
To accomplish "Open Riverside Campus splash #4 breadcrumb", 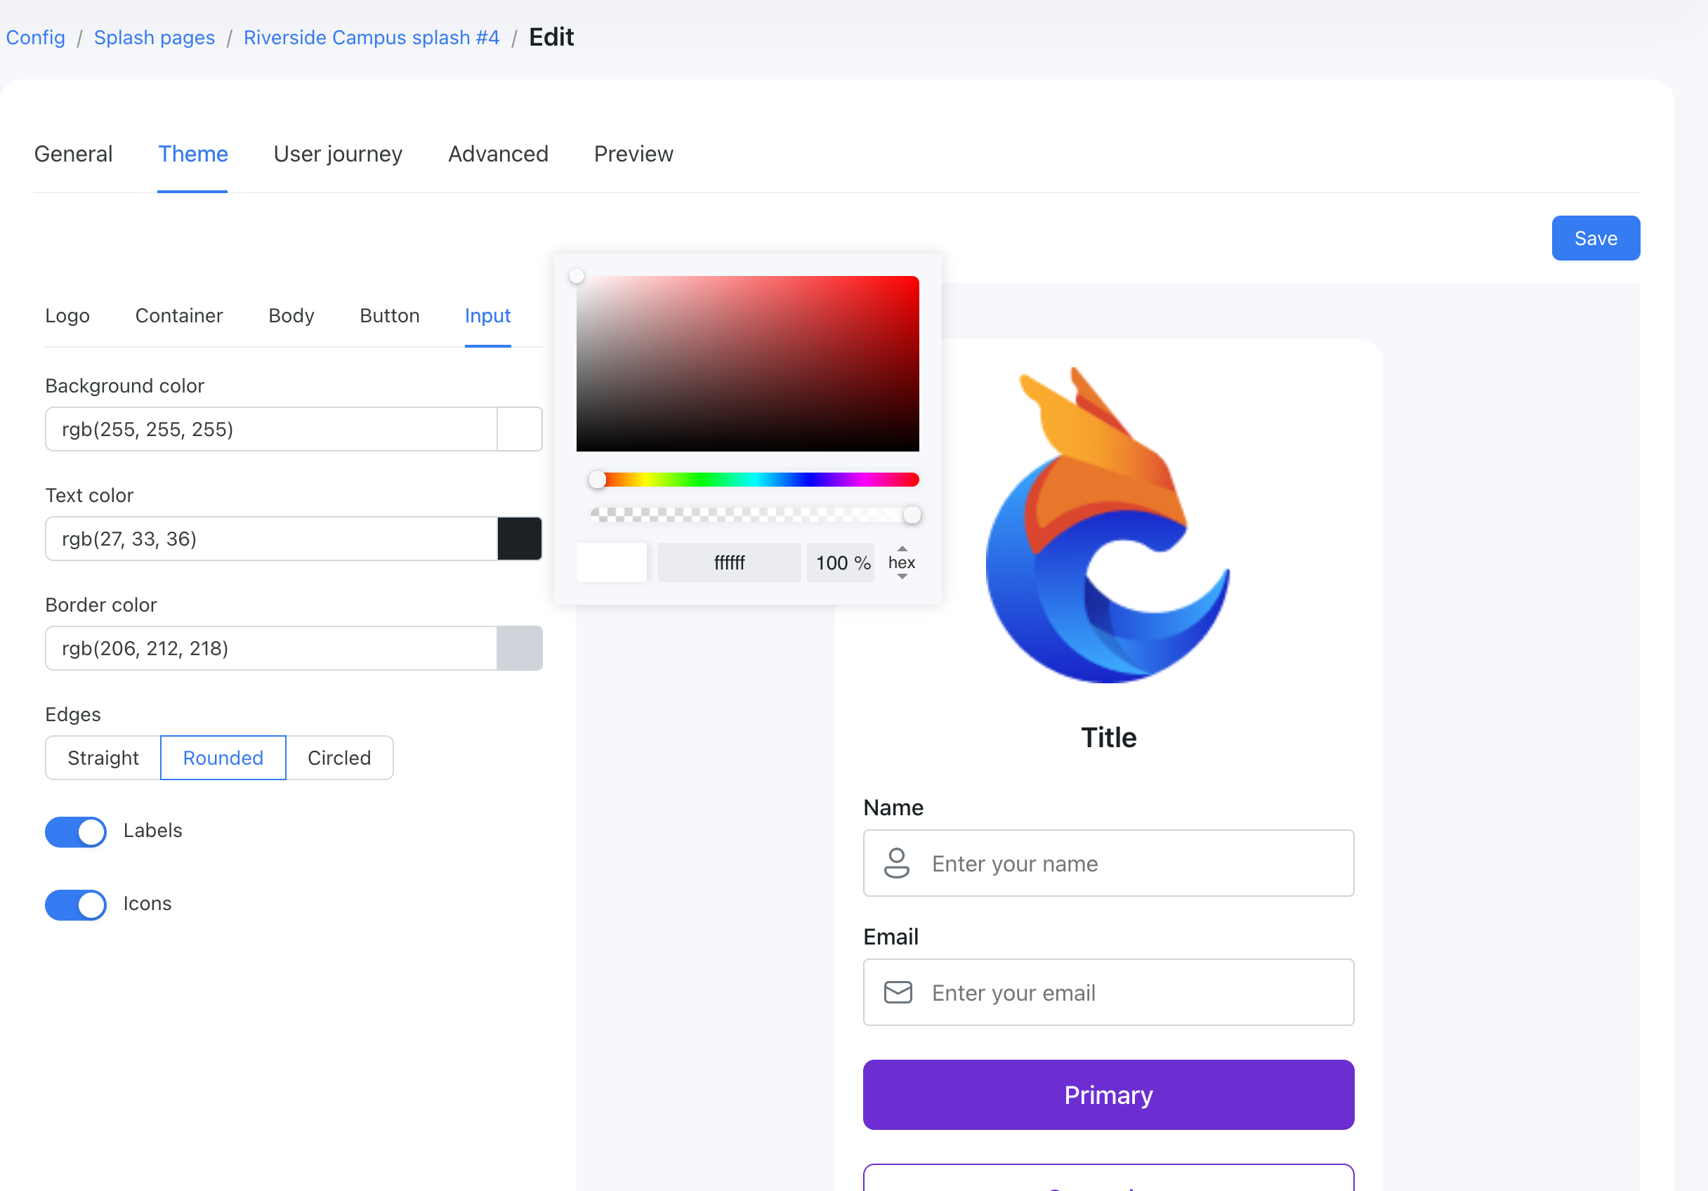I will coord(372,37).
